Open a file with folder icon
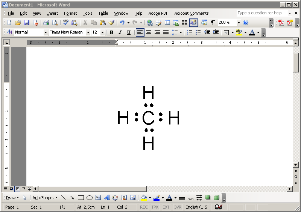Image resolution: width=301 pixels, height=212 pixels. pos(18,23)
